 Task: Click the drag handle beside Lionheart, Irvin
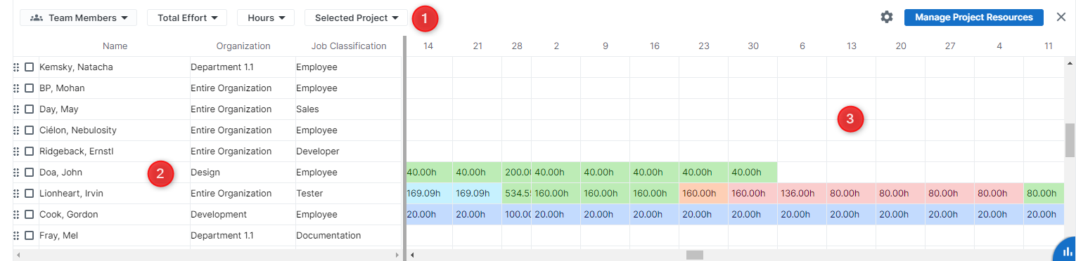[16, 194]
